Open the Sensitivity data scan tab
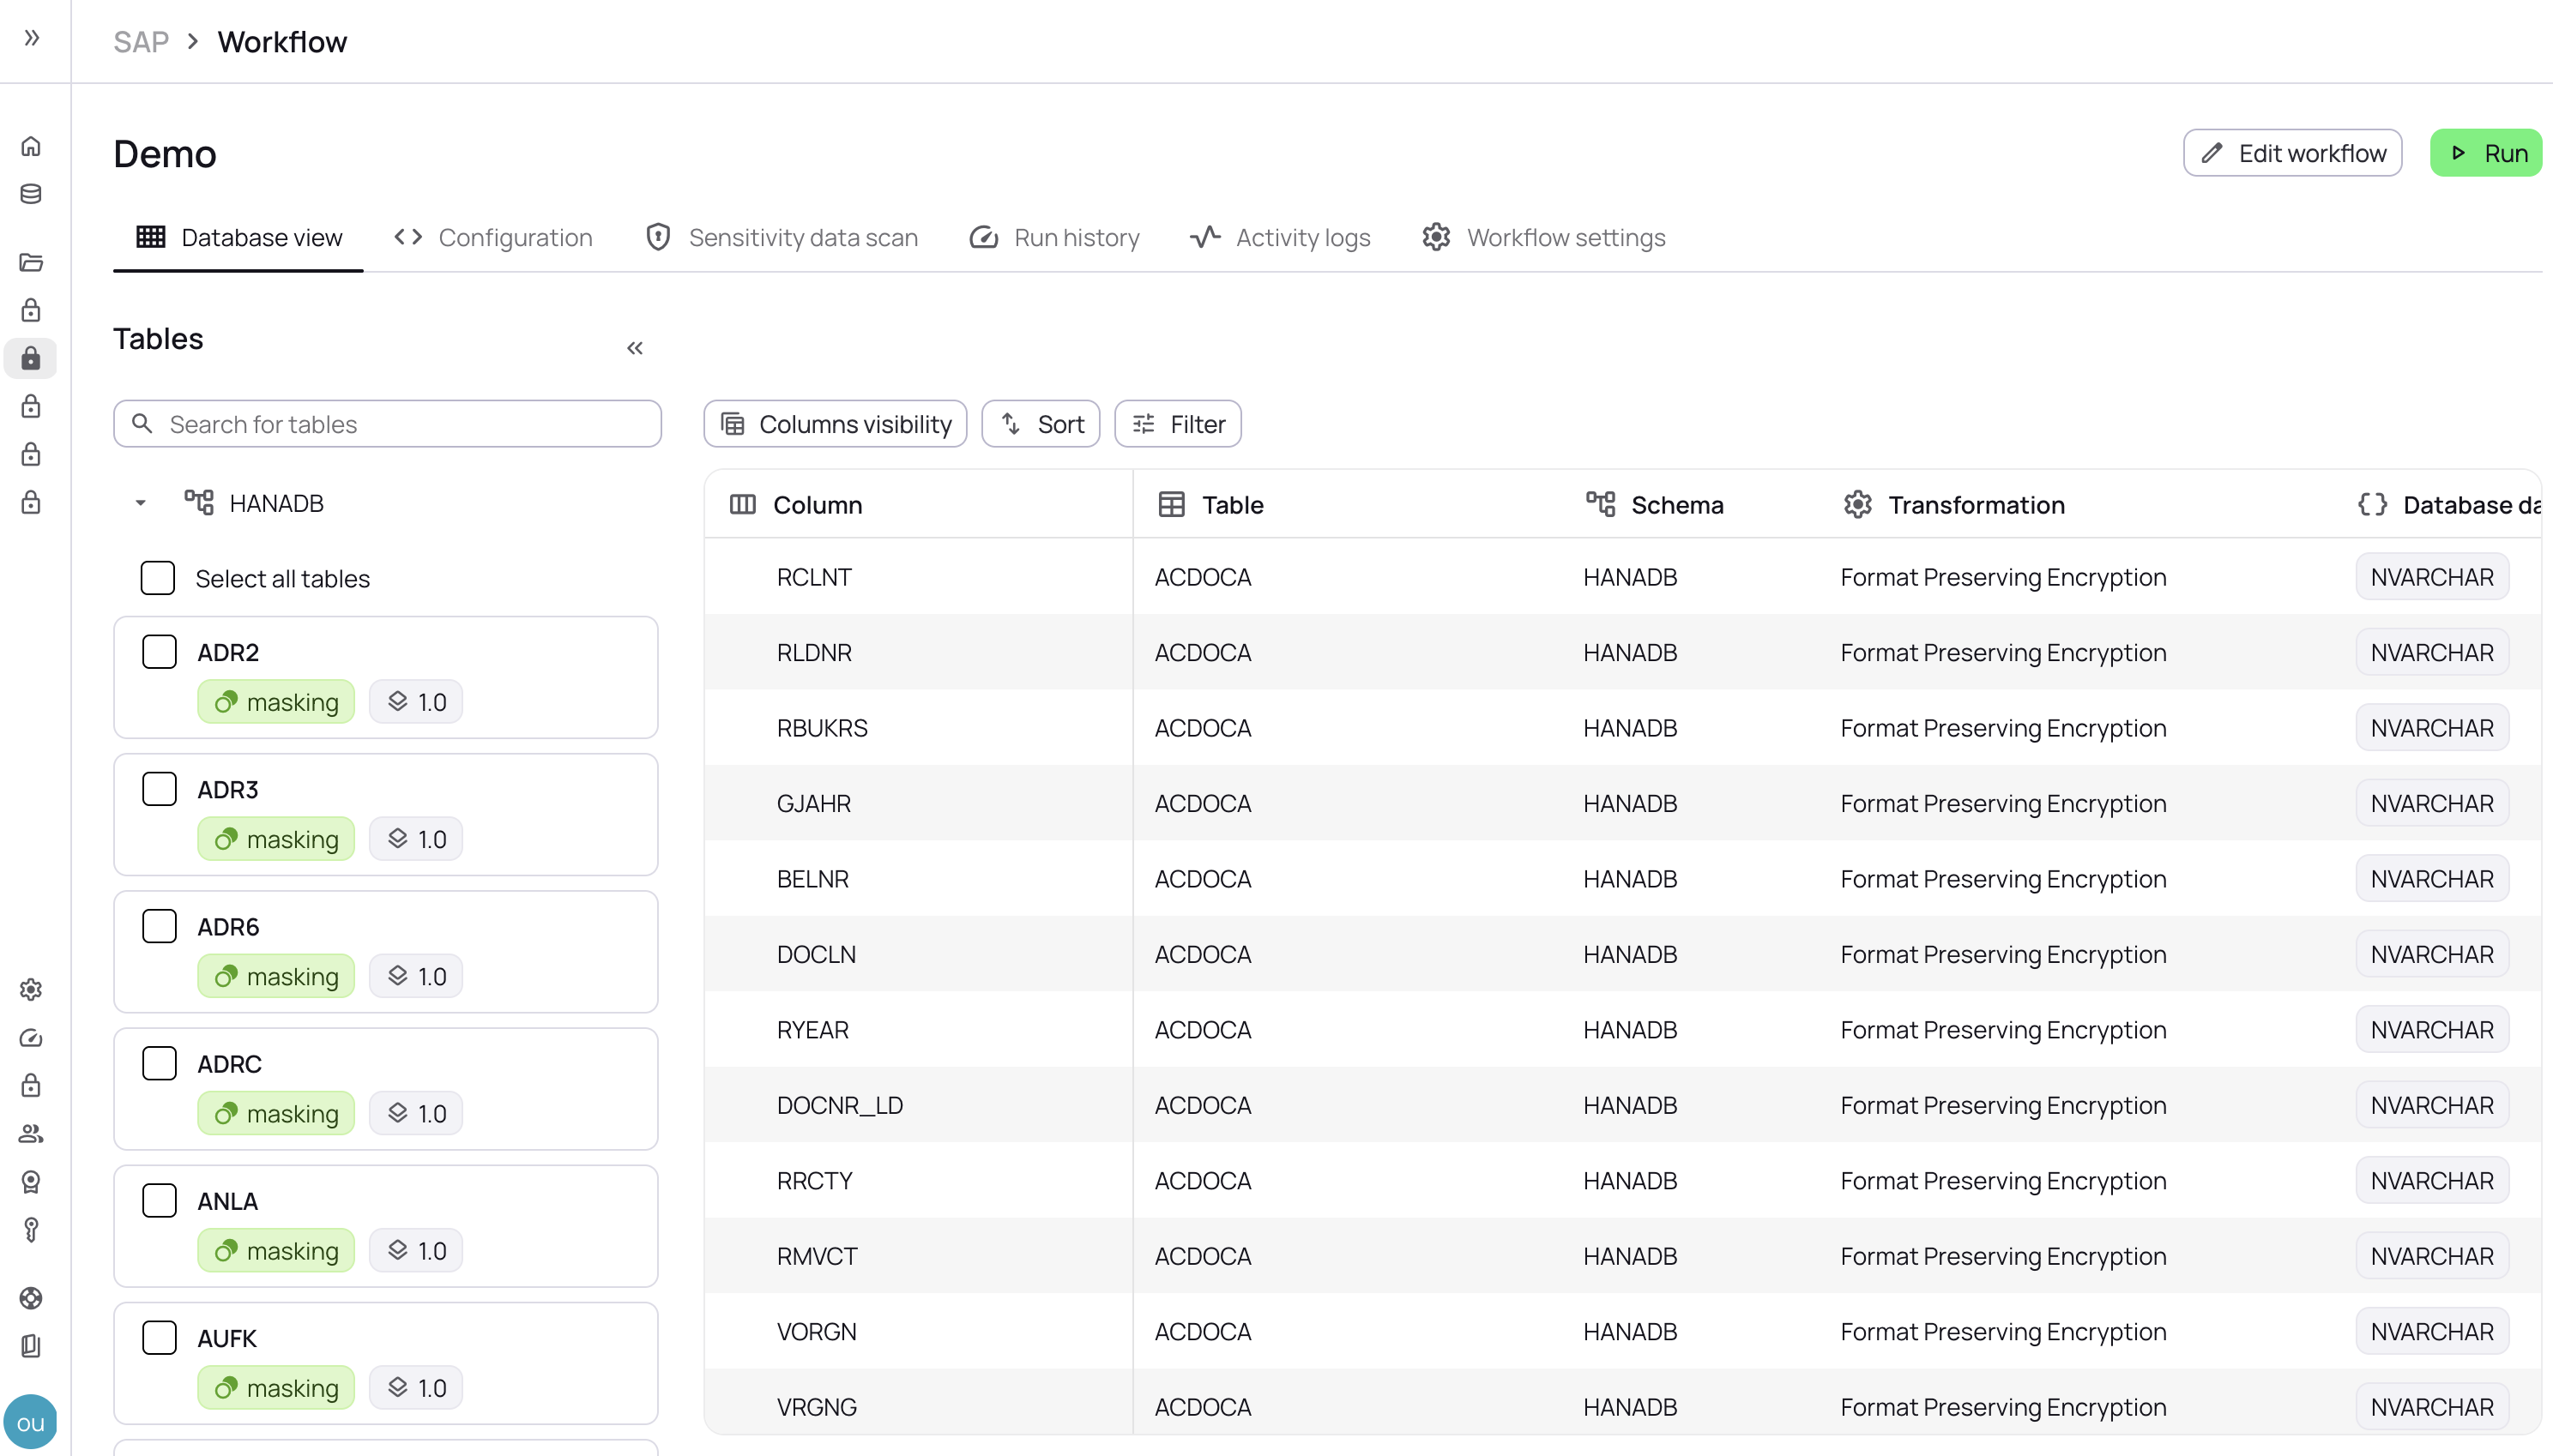Screen dimensions: 2553x1456 click(x=782, y=237)
